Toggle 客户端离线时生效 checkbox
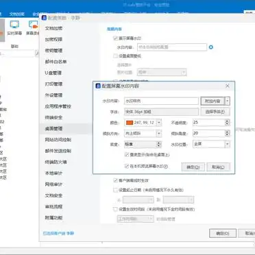The image size is (255, 255). click(116, 180)
